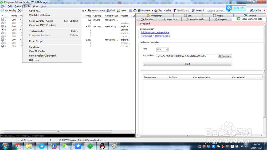Open the View menu

point(35,6)
